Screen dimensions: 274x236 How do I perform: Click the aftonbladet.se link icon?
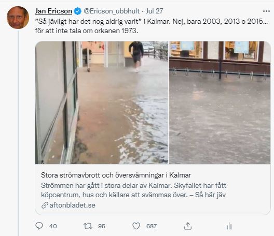coord(45,205)
